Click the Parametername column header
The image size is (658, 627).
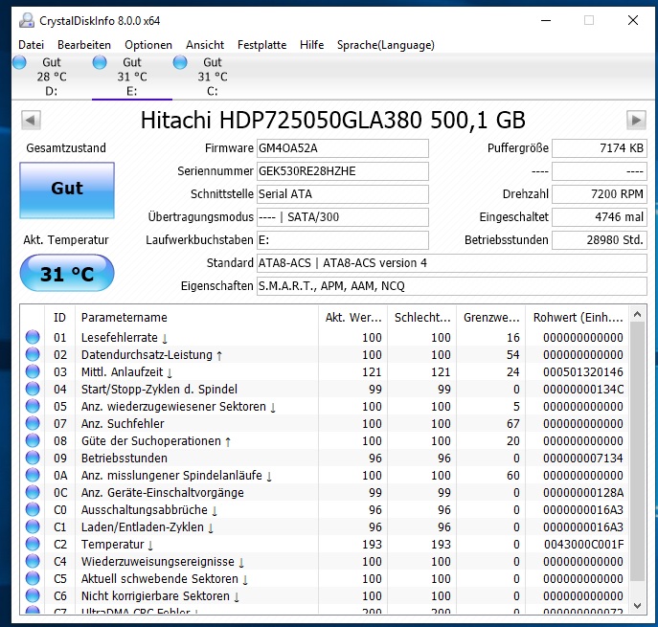[x=196, y=318]
